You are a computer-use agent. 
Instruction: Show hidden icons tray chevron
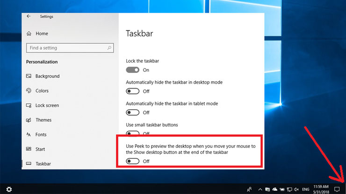pyautogui.click(x=260, y=189)
